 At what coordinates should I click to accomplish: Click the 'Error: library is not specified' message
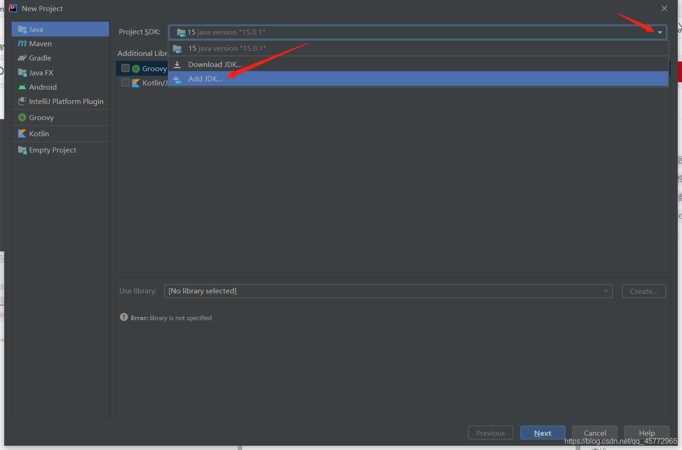point(171,318)
